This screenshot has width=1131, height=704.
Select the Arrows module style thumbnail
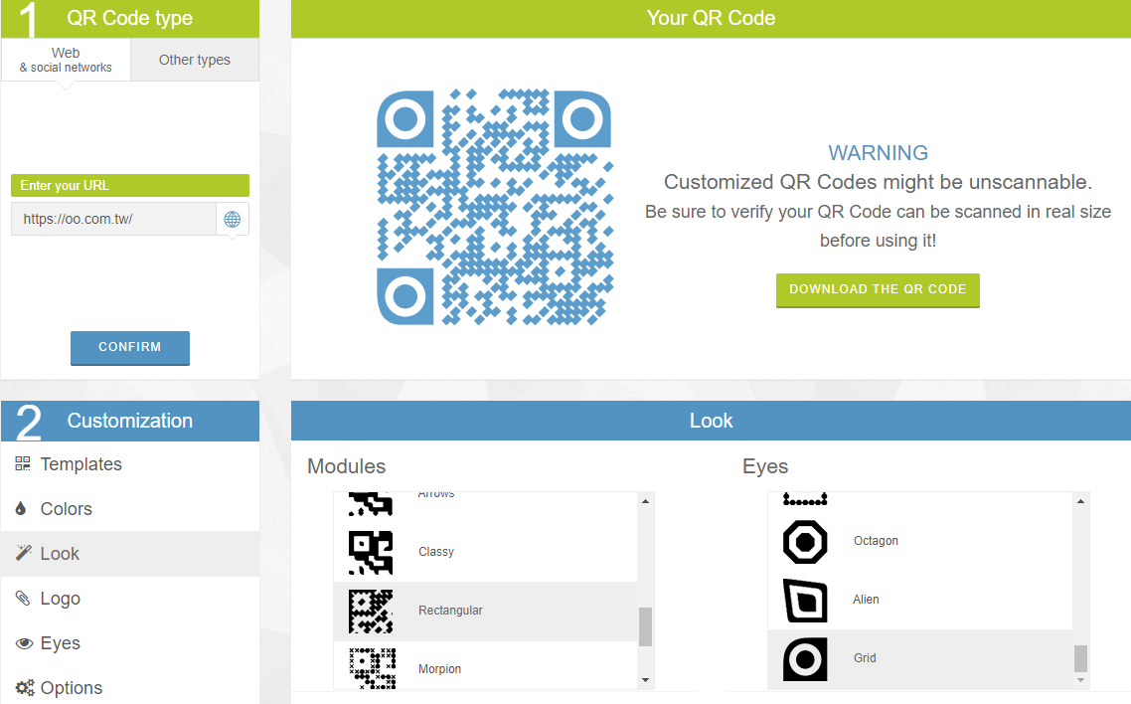pyautogui.click(x=371, y=504)
